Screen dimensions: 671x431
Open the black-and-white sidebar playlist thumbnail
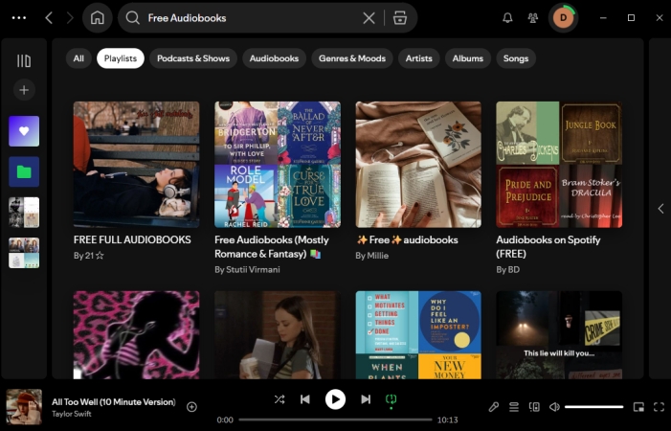24,213
